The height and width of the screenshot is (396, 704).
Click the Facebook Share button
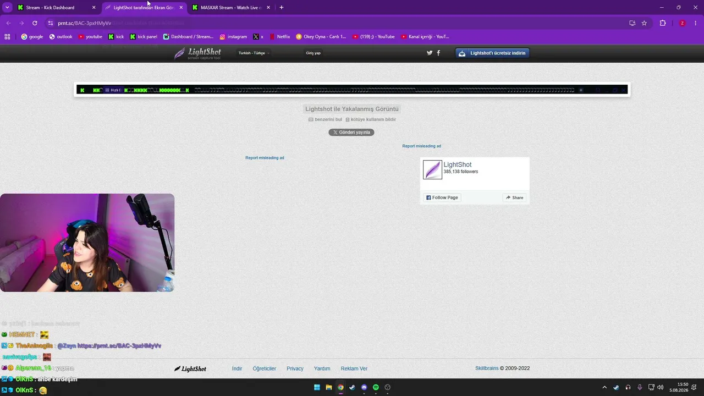515,197
